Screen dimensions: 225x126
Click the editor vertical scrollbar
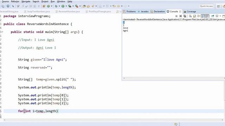click(x=224, y=91)
